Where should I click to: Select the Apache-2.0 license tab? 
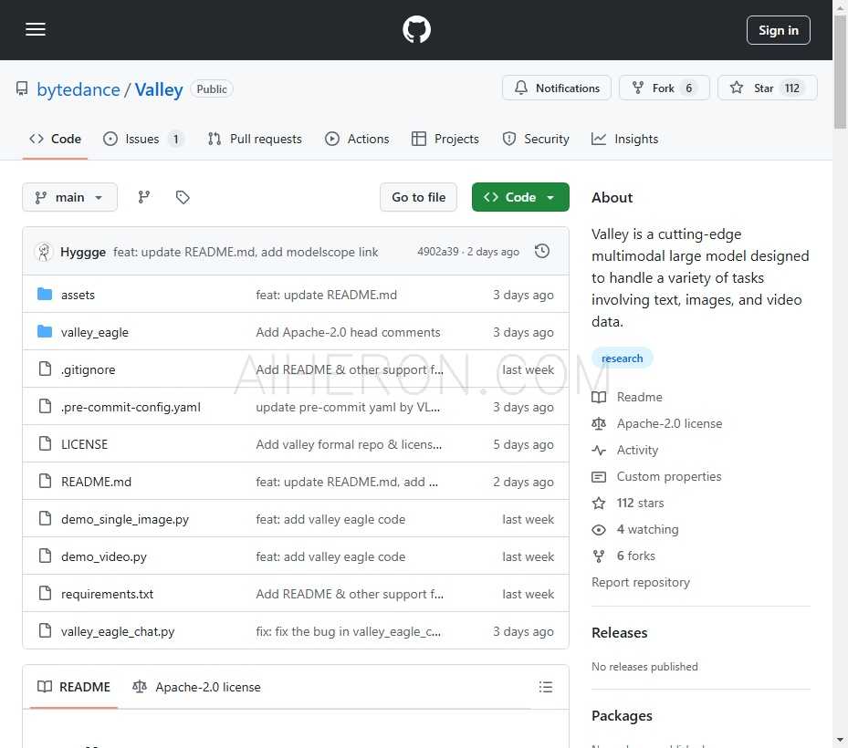click(197, 687)
